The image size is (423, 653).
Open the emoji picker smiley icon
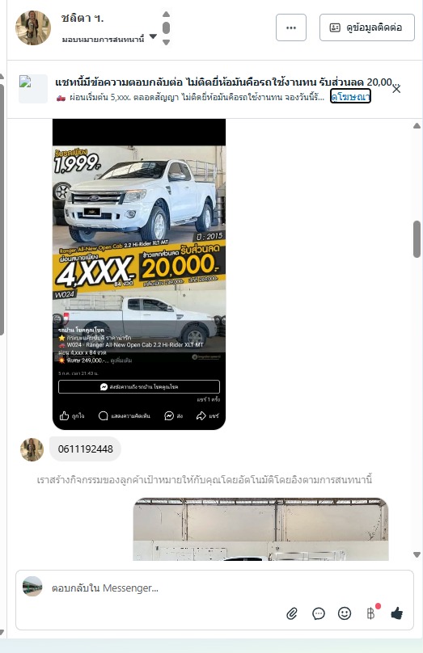point(345,613)
